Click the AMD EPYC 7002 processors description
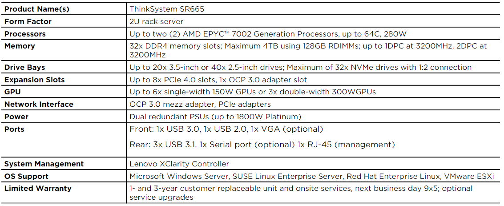Screen dimensions: 504x206 pos(268,34)
